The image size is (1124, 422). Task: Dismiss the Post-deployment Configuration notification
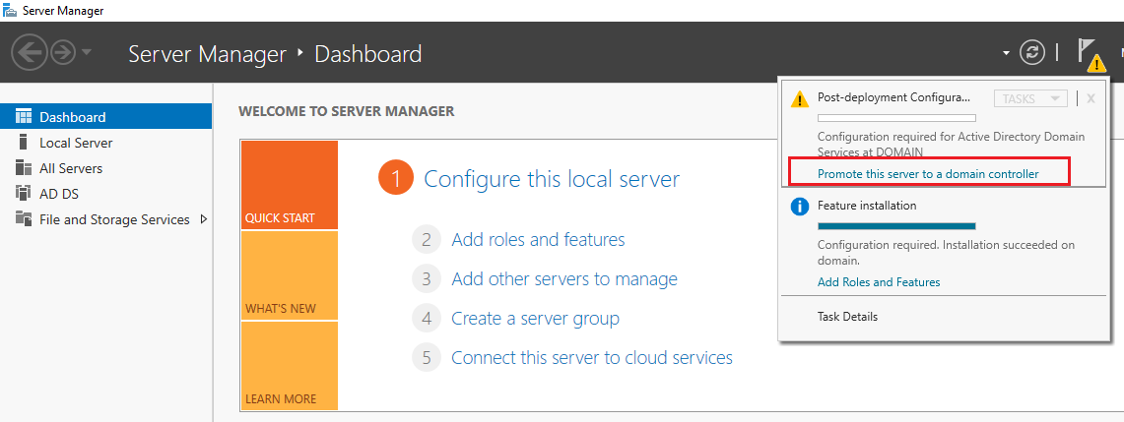[x=1091, y=98]
